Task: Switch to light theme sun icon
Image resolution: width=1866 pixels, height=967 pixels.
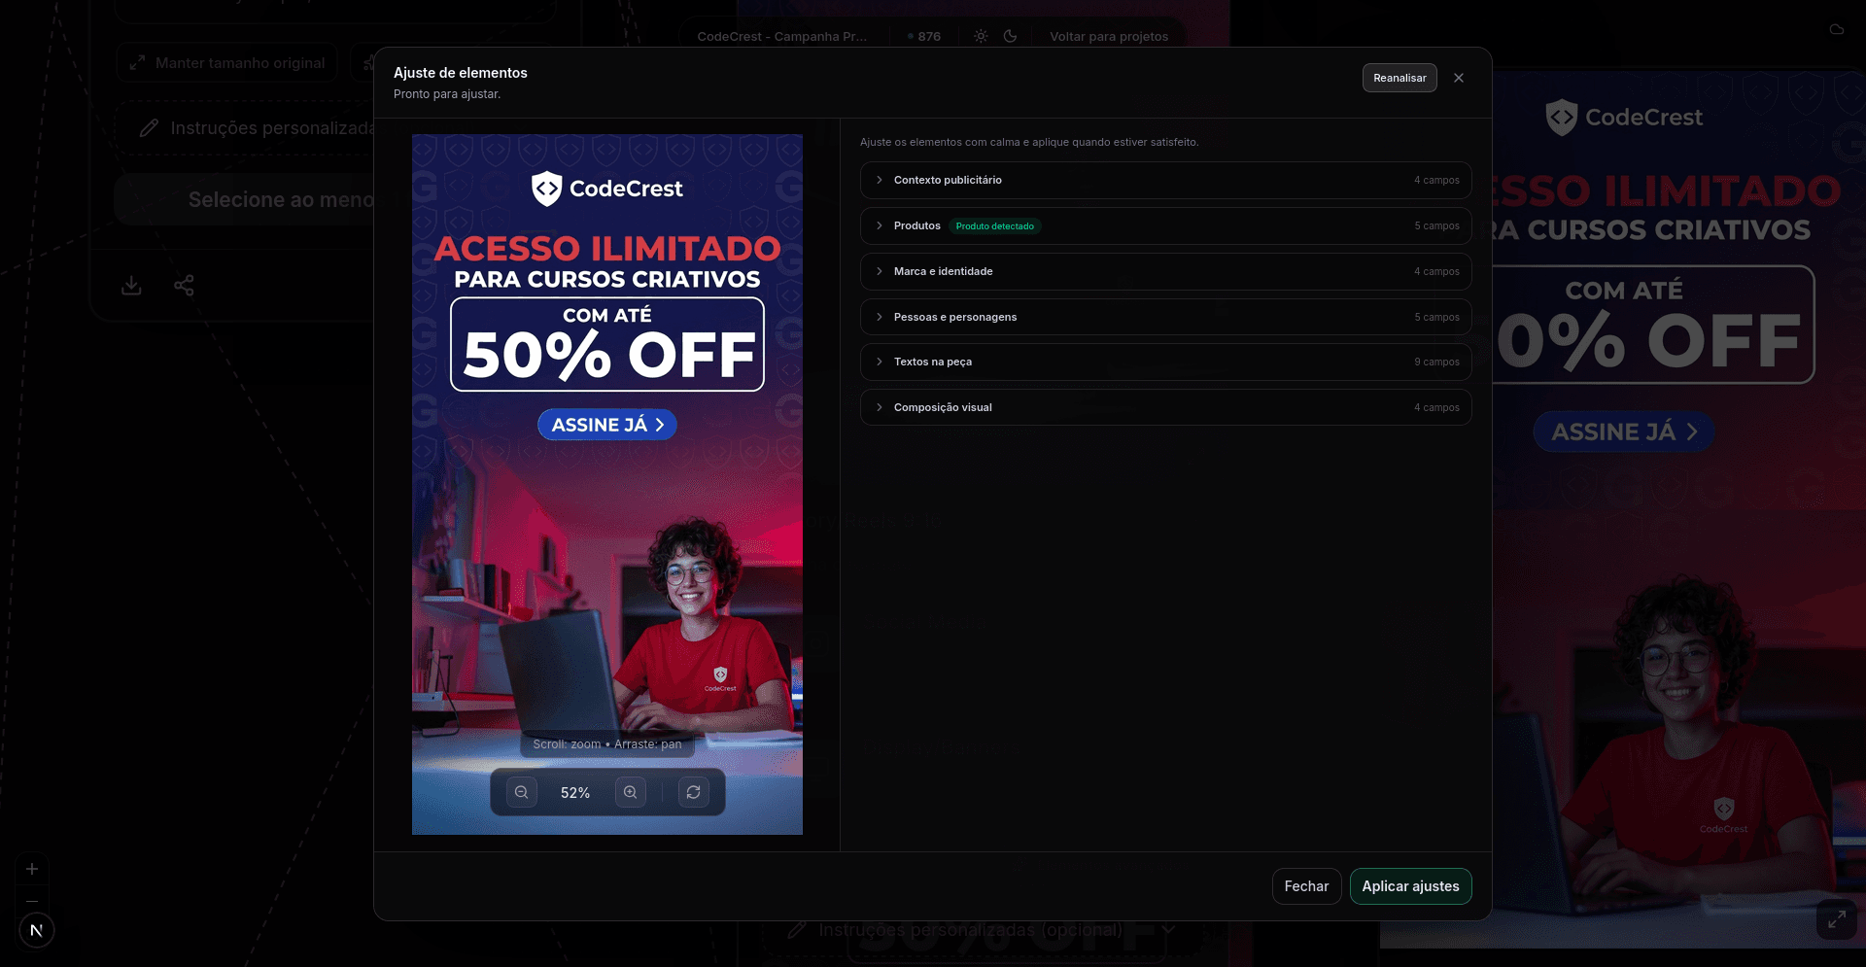Action: pyautogui.click(x=982, y=36)
